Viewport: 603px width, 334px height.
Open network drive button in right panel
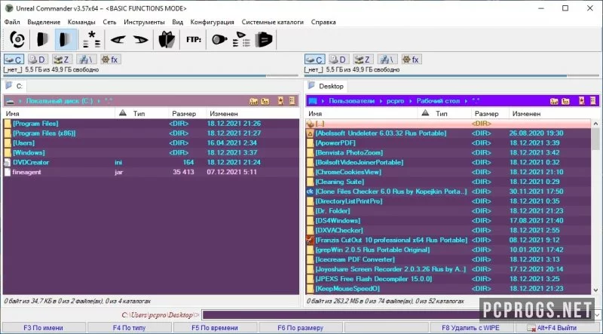point(387,60)
